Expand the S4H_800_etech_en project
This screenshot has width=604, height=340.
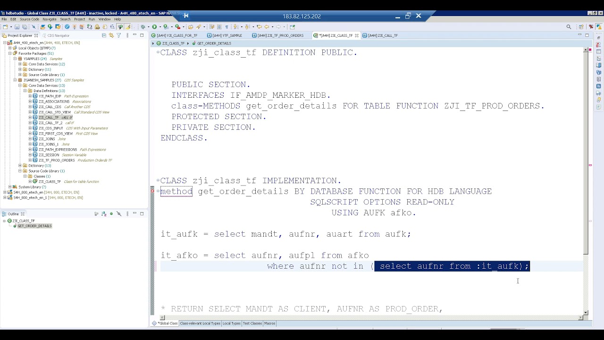[x=5, y=192]
